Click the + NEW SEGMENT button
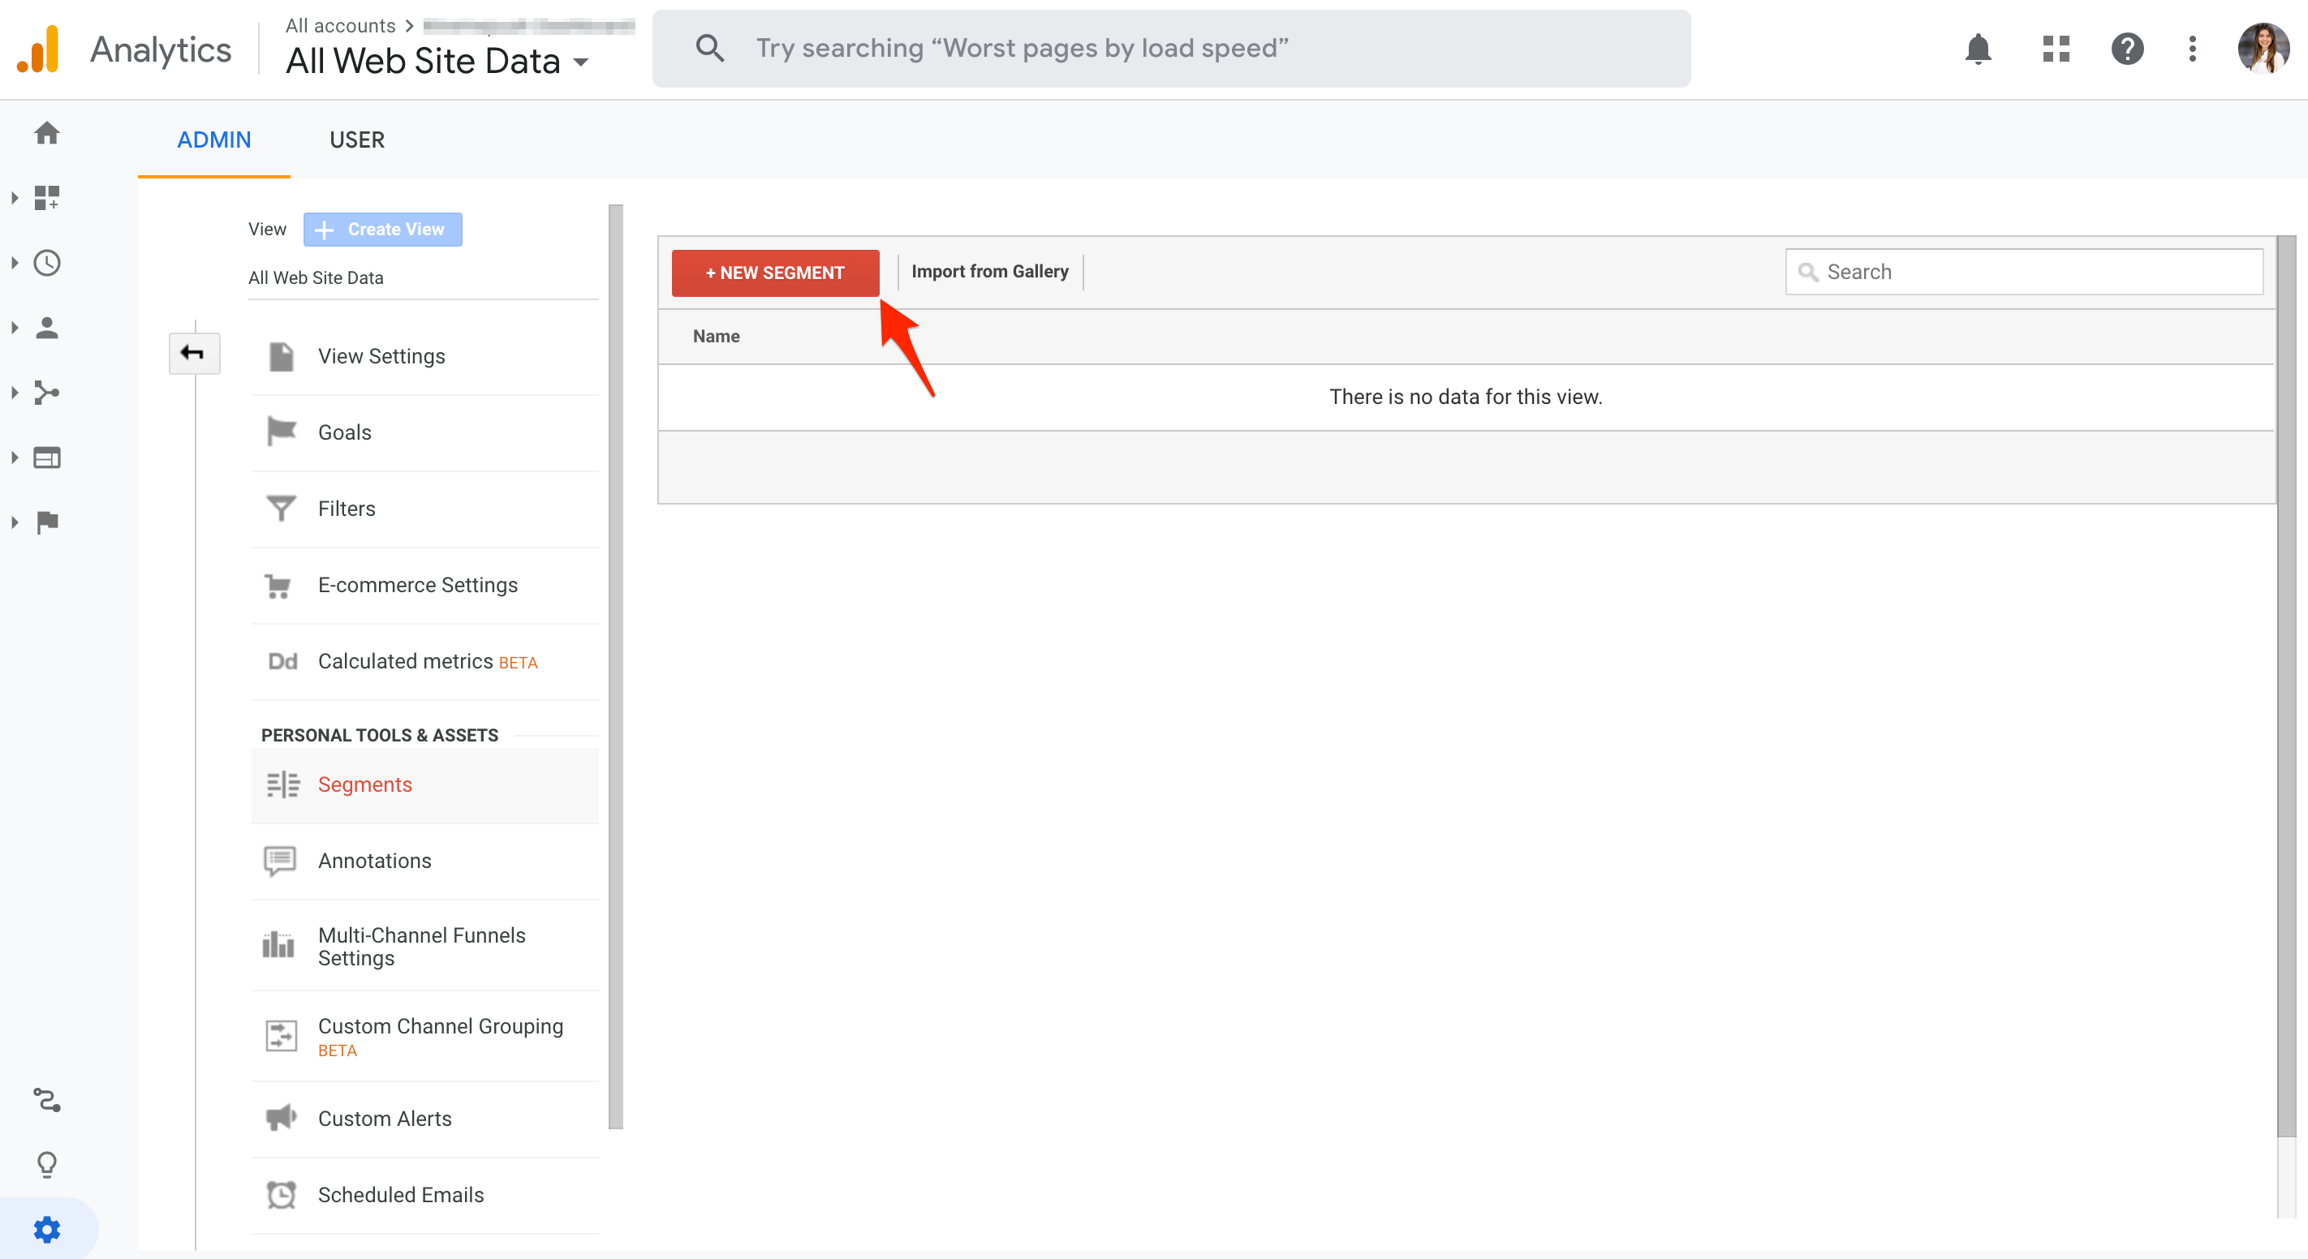 775,273
